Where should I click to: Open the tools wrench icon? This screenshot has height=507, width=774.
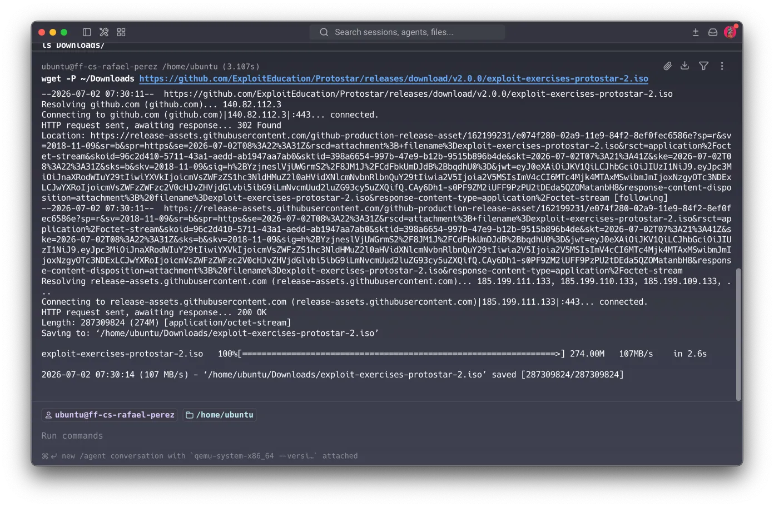click(x=104, y=32)
